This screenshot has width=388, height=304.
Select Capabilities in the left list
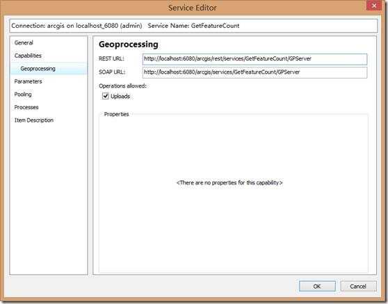click(x=28, y=56)
